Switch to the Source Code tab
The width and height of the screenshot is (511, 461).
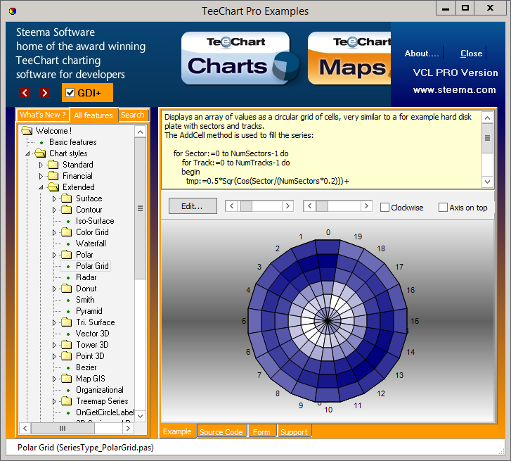click(221, 431)
